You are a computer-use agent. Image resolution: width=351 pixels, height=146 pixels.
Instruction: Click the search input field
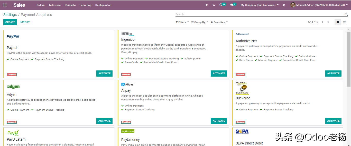260,14
